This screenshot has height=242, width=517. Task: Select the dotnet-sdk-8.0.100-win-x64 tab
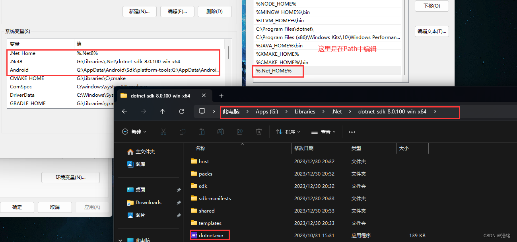pyautogui.click(x=160, y=96)
